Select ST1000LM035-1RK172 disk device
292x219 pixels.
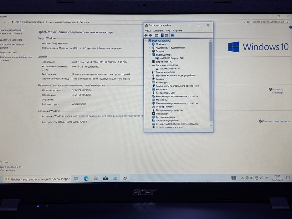tap(170, 69)
